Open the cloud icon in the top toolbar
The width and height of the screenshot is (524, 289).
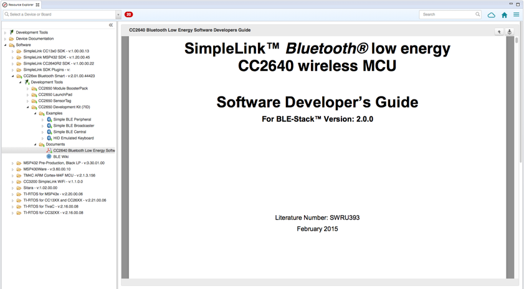coord(491,15)
